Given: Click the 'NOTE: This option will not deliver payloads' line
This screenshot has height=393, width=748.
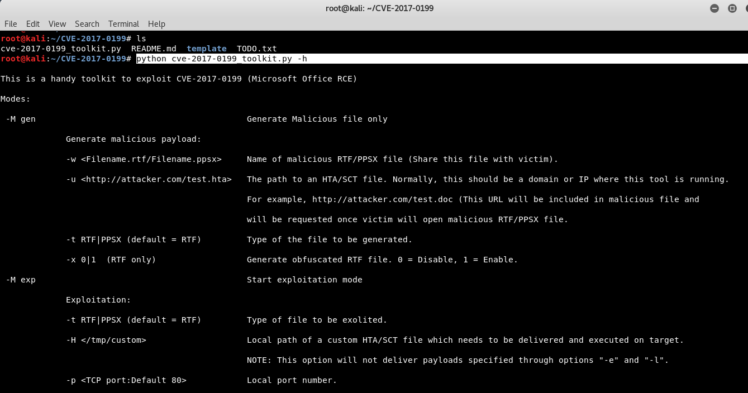Looking at the screenshot, I should [458, 360].
